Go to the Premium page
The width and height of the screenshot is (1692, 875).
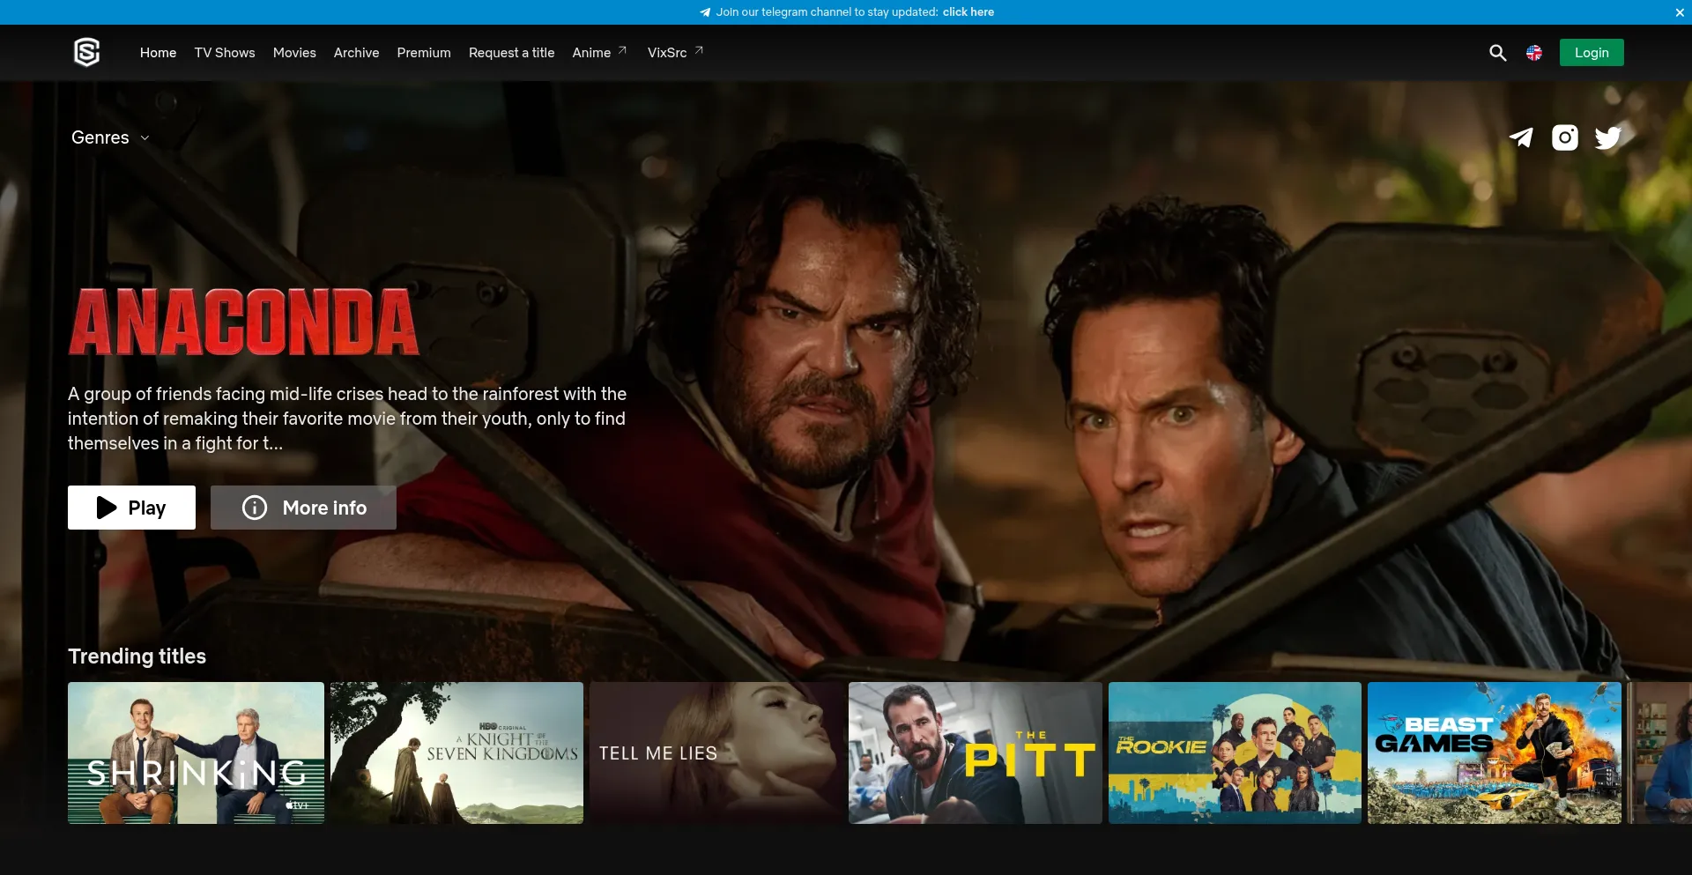point(424,53)
